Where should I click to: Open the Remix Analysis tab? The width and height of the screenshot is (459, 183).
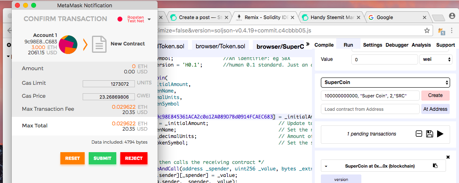click(421, 45)
